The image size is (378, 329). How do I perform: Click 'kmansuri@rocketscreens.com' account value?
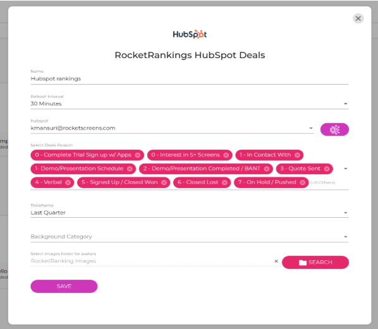[x=73, y=128]
